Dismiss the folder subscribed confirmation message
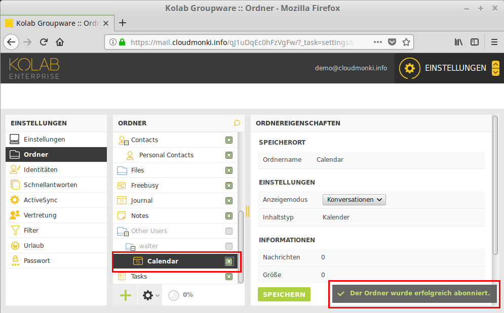The width and height of the screenshot is (504, 313). click(415, 293)
